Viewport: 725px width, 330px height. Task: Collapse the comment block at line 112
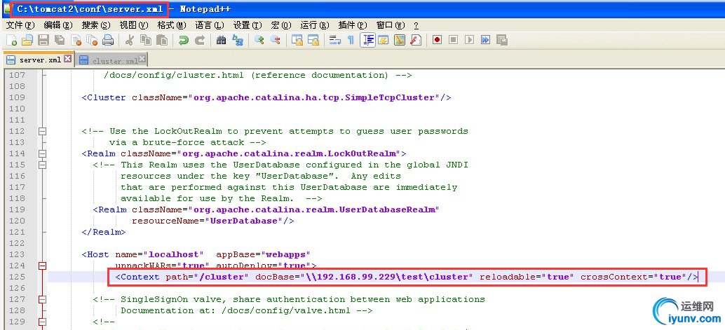click(42, 131)
